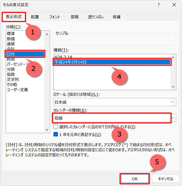
Task: Click type list scroll down arrow
Action: tap(173, 87)
